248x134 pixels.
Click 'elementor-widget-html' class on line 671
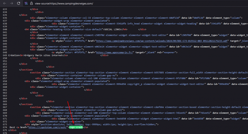(x=164, y=119)
